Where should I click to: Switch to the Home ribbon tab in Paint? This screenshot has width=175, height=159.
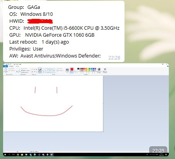[x=11, y=66]
